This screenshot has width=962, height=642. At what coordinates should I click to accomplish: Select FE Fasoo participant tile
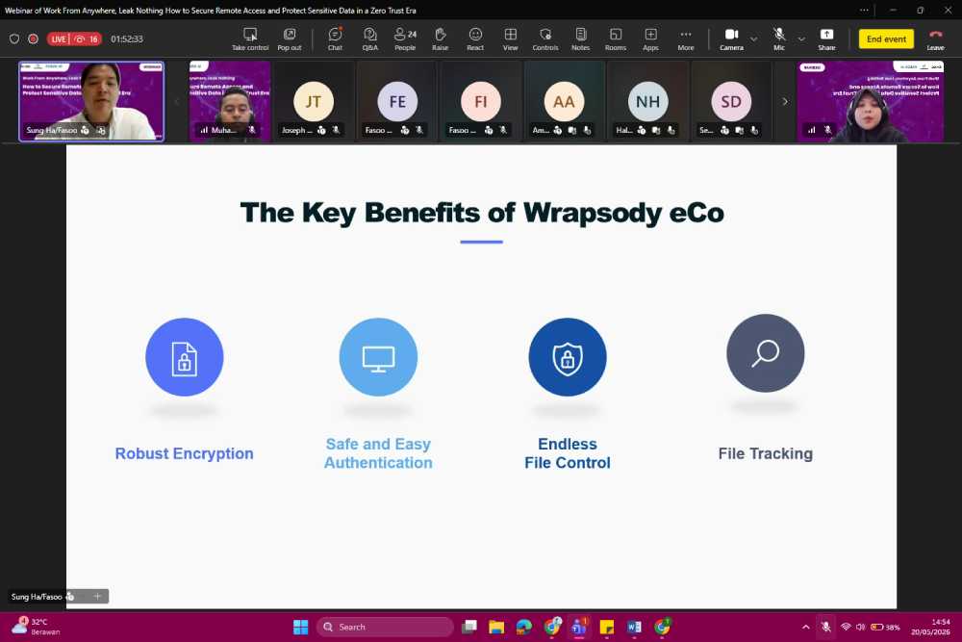click(x=397, y=101)
